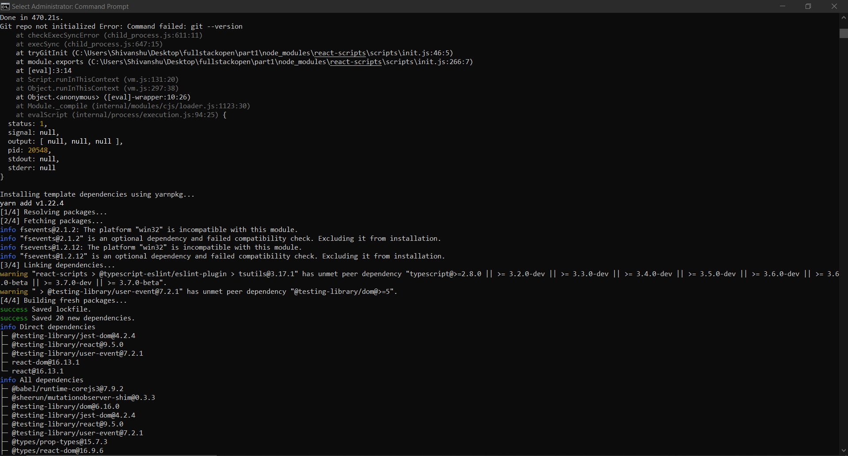Click the info Direct dependencies line
The image size is (848, 456).
(48, 327)
